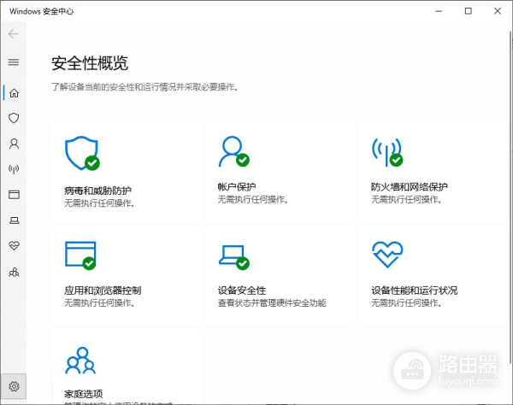Screen dimensions: 513x405
Task: Open the 家庭选项 link
Action: pyautogui.click(x=84, y=394)
